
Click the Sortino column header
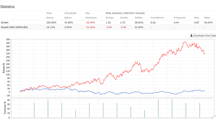124,18
